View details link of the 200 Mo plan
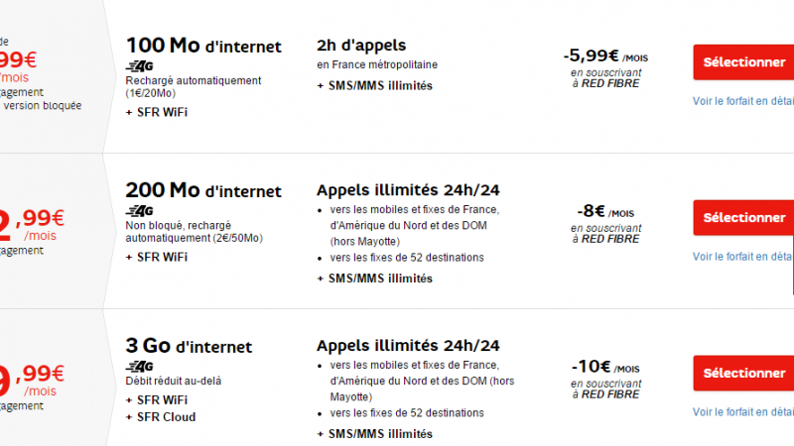 click(x=743, y=257)
